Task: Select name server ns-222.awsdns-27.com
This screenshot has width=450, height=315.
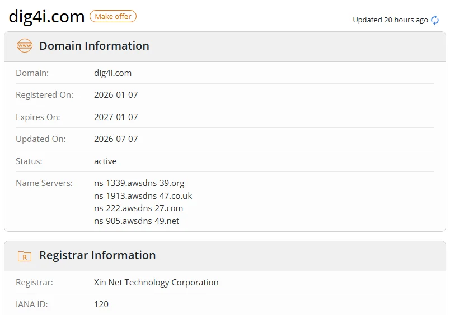Action: (138, 208)
